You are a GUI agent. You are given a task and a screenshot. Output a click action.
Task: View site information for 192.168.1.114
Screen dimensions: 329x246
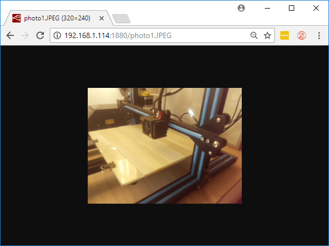click(57, 35)
